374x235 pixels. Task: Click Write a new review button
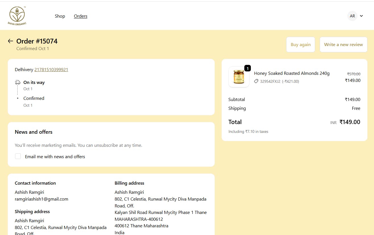coord(343,44)
